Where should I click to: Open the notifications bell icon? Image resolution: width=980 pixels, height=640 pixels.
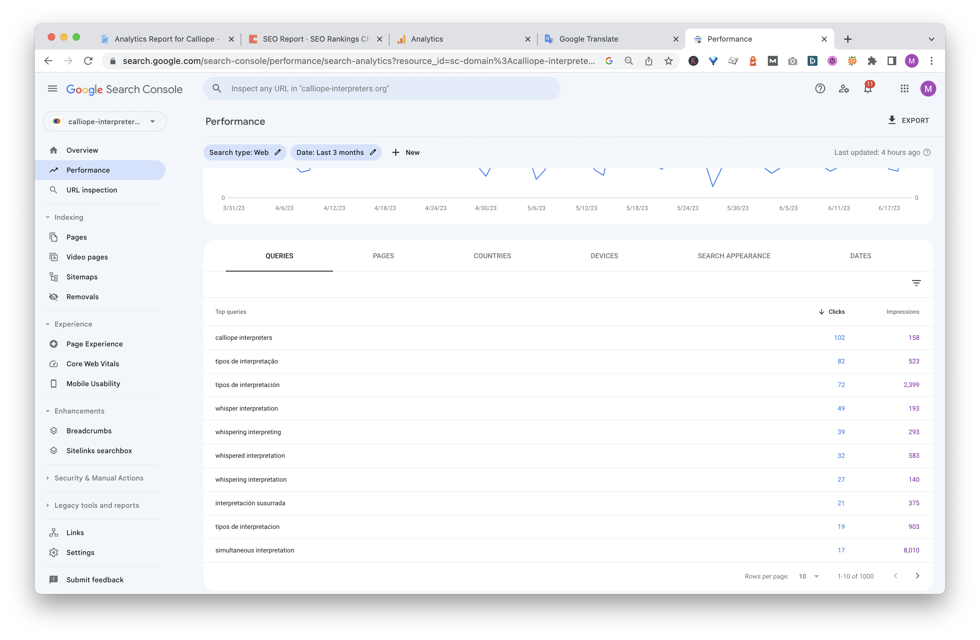click(x=868, y=89)
